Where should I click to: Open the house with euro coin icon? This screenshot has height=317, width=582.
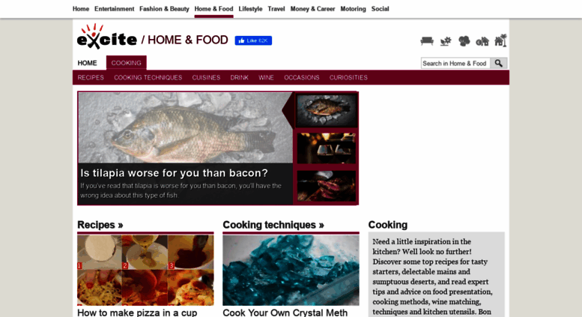tap(482, 41)
